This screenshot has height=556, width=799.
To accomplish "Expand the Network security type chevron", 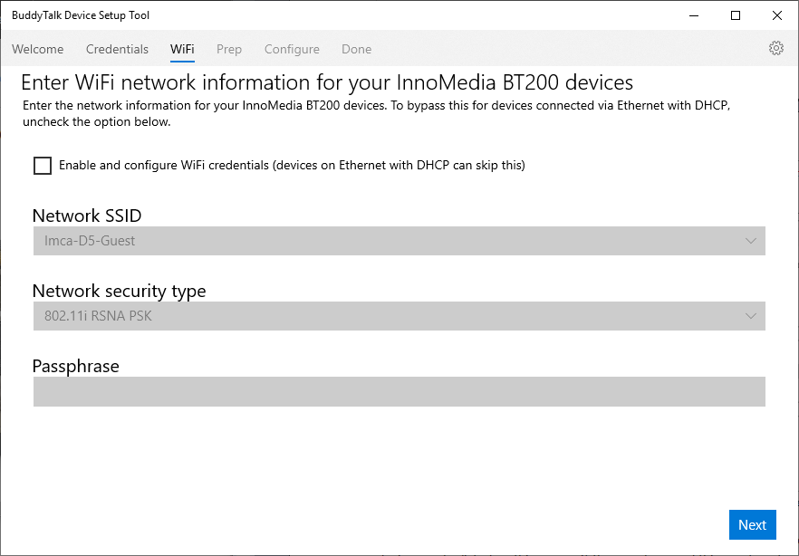I will tap(750, 316).
